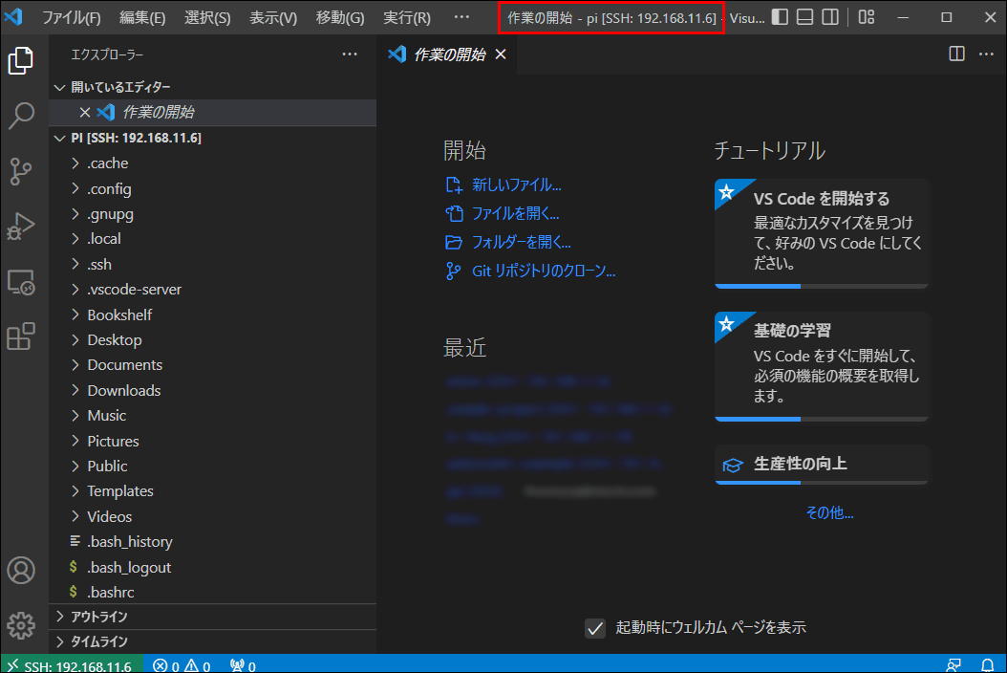Open the 実行(R) menu
Screen dimensions: 1007x673
[x=407, y=17]
